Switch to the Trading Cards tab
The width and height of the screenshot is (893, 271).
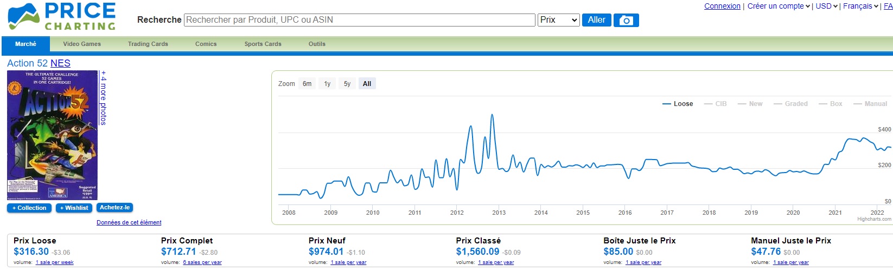[x=148, y=44]
